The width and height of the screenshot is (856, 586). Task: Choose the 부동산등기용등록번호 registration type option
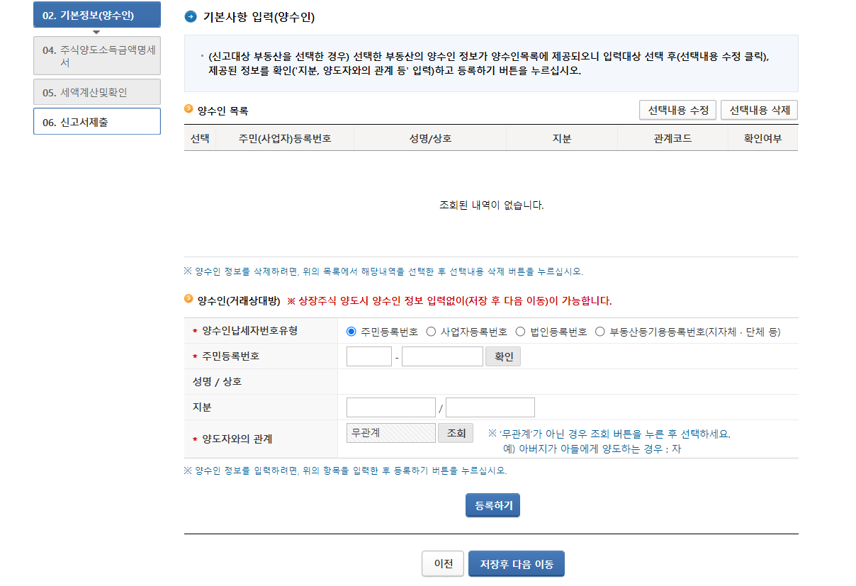pos(600,334)
